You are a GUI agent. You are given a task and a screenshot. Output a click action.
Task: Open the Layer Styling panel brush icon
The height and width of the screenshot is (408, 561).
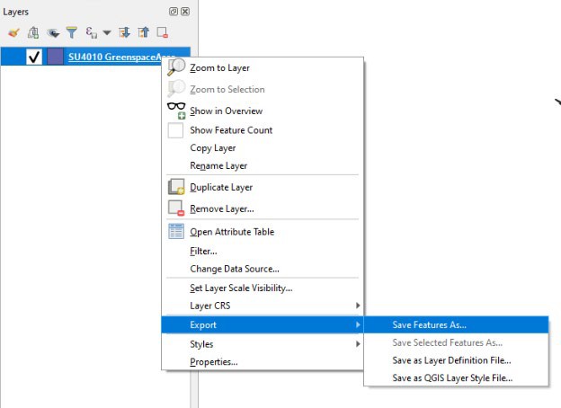tap(13, 33)
